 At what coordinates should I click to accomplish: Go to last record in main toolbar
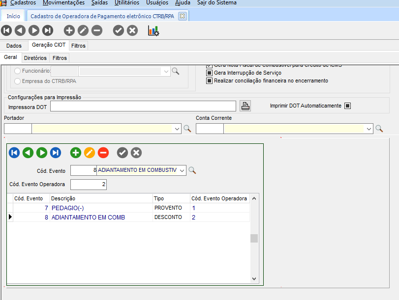[x=48, y=30]
